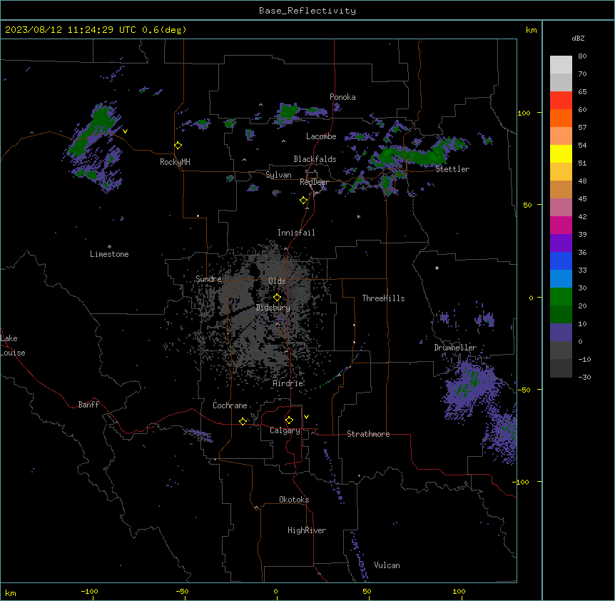This screenshot has width=615, height=601.
Task: Select the Blackfalds map label
Action: pyautogui.click(x=315, y=159)
